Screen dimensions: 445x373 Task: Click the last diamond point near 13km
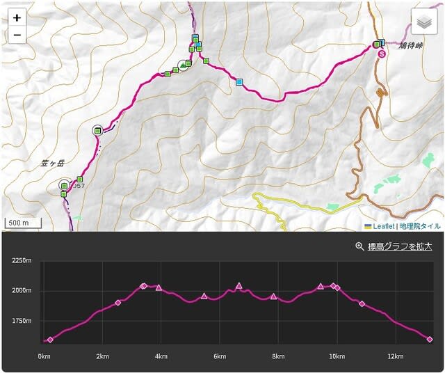[430, 340]
